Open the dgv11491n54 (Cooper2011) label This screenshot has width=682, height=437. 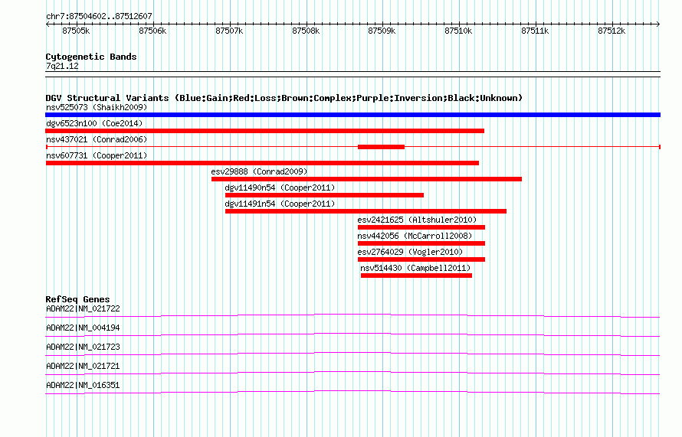[x=280, y=204]
